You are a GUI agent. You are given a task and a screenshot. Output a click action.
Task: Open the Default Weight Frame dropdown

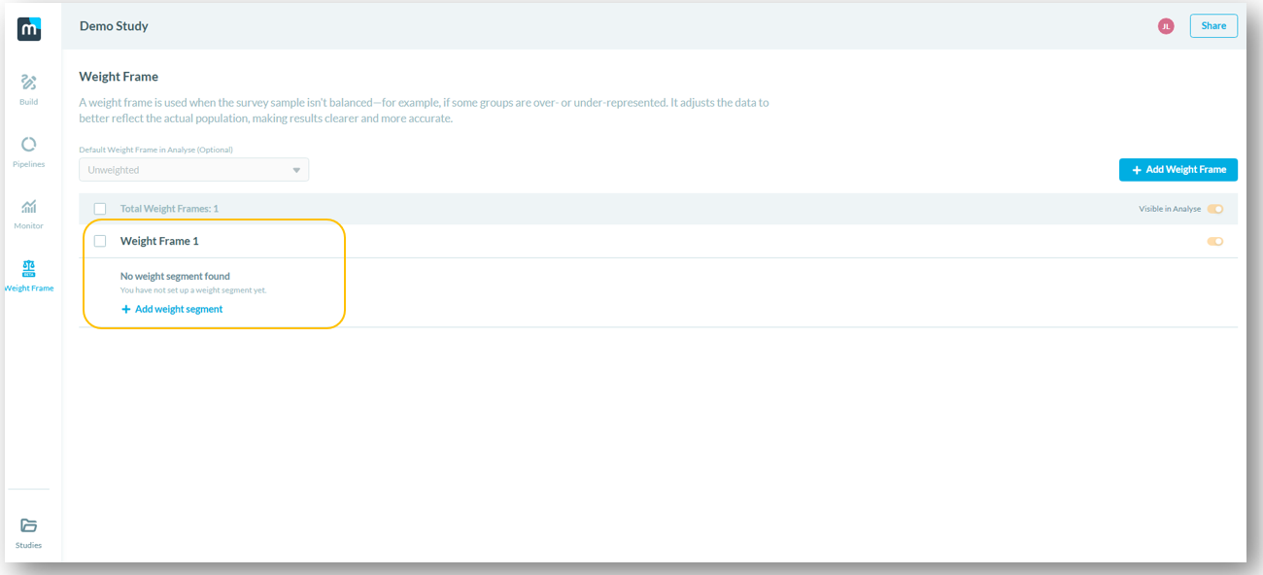(x=194, y=170)
